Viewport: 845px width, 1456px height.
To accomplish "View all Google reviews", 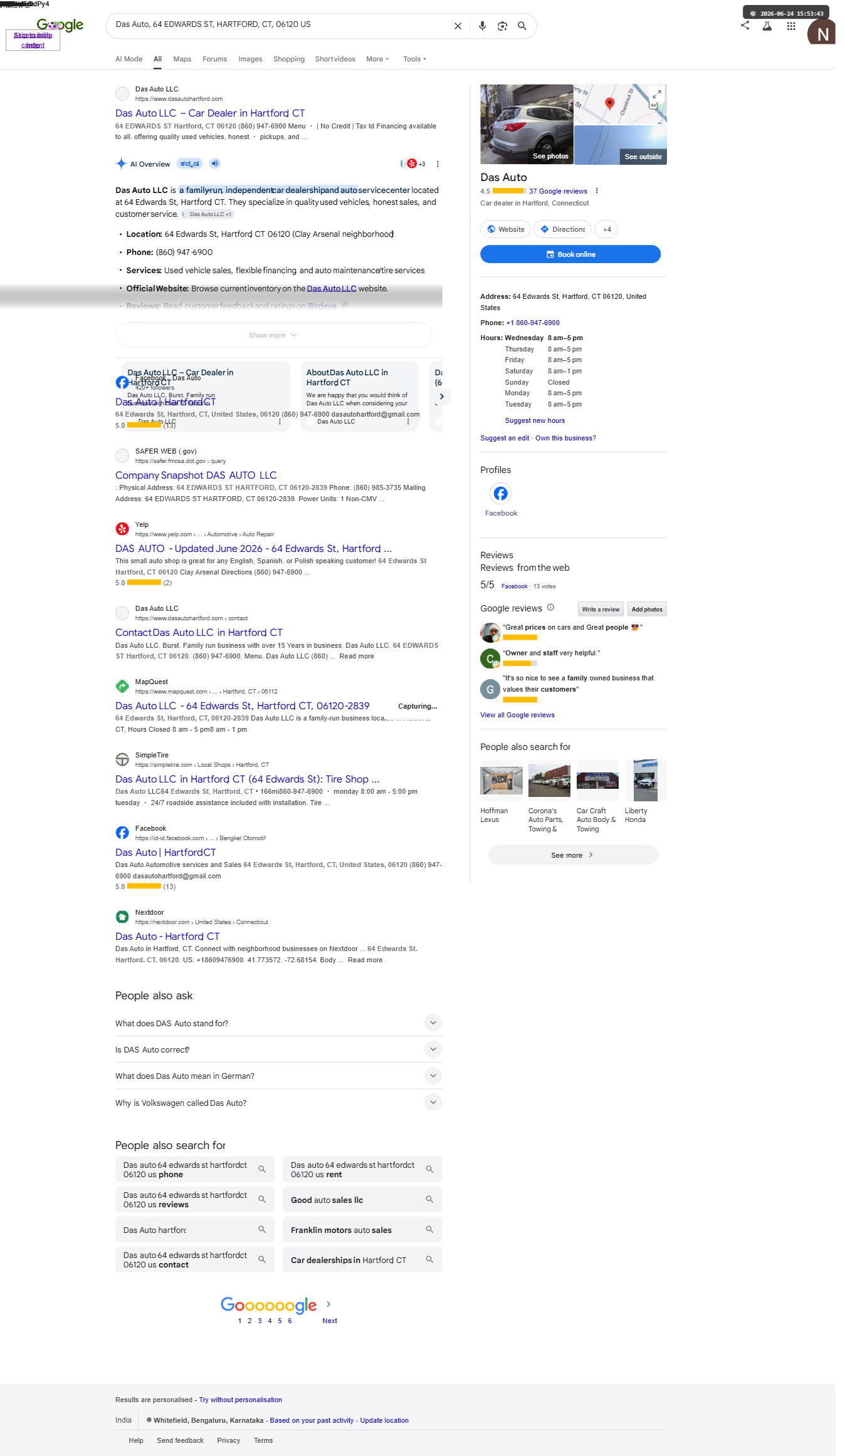I will click(x=517, y=715).
